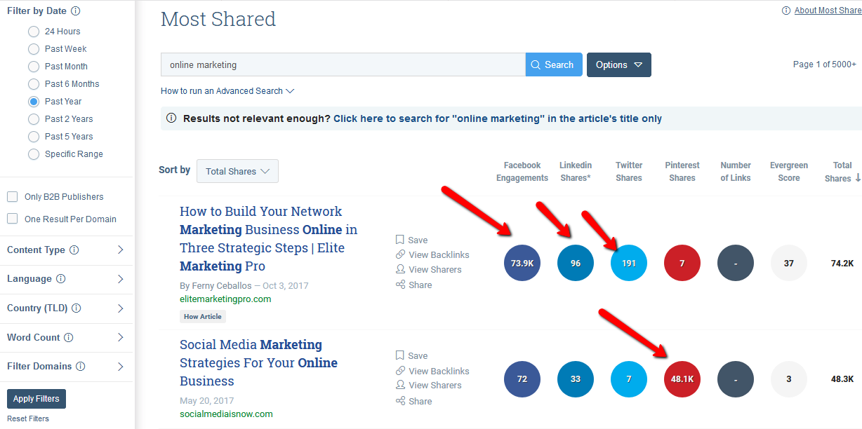Open the Total Shares sort dropdown
Image resolution: width=862 pixels, height=429 pixels.
tap(237, 171)
